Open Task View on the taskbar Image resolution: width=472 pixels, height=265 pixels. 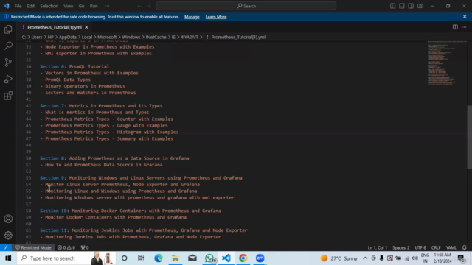[x=141, y=258]
